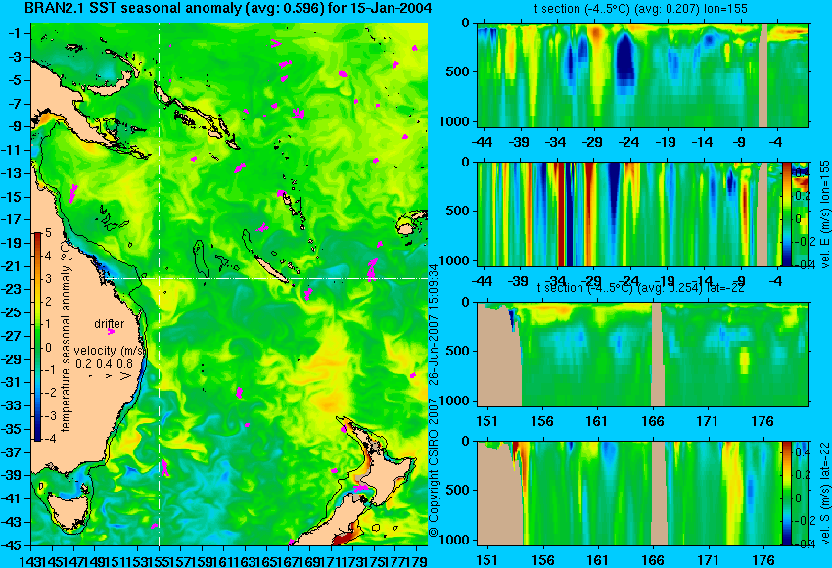The width and height of the screenshot is (832, 568).
Task: Click the '500' depth label on the top temperature section
Action: pos(458,71)
